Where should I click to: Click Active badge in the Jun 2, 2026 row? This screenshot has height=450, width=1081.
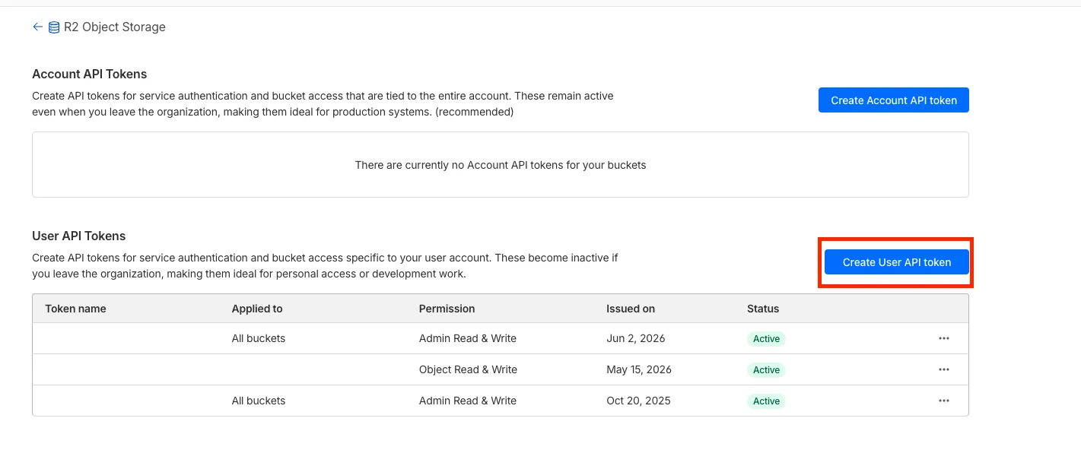tap(766, 339)
